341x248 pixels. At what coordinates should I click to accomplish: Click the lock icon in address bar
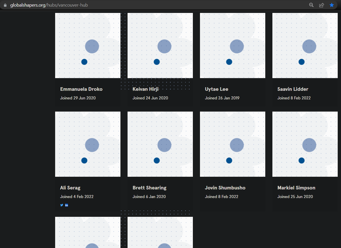(x=5, y=5)
